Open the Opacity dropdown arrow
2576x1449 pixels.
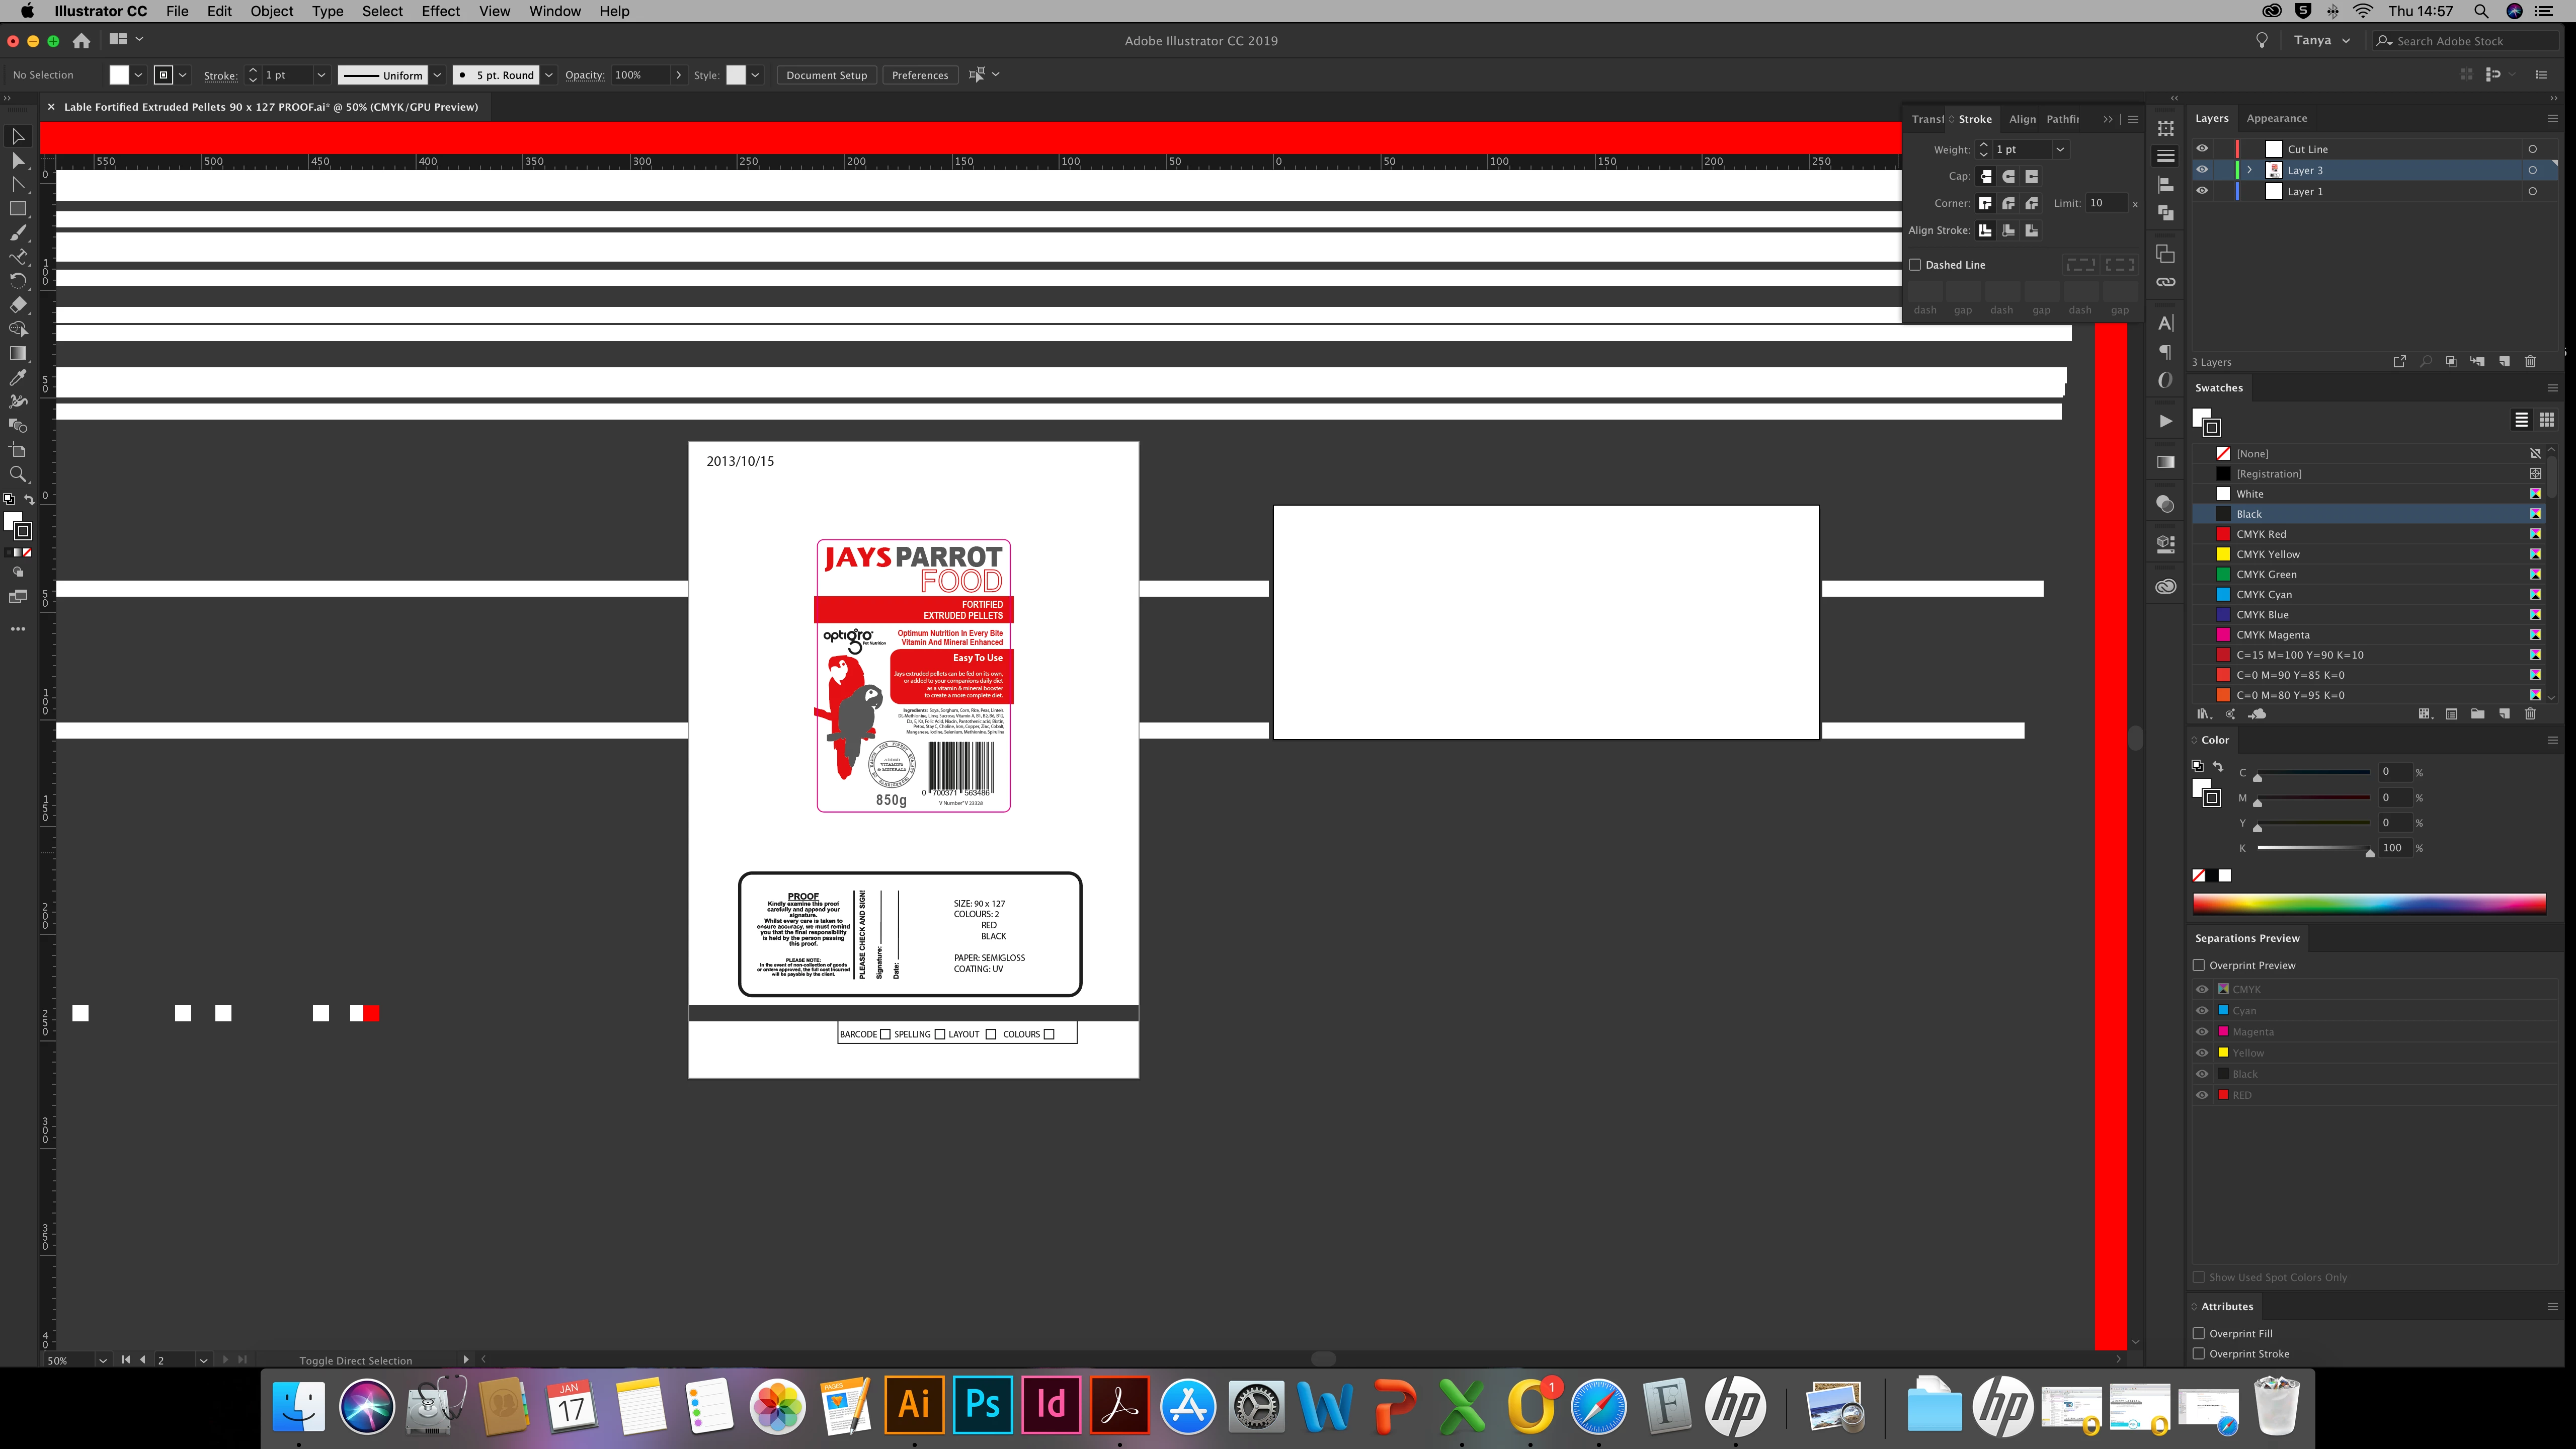tap(679, 75)
